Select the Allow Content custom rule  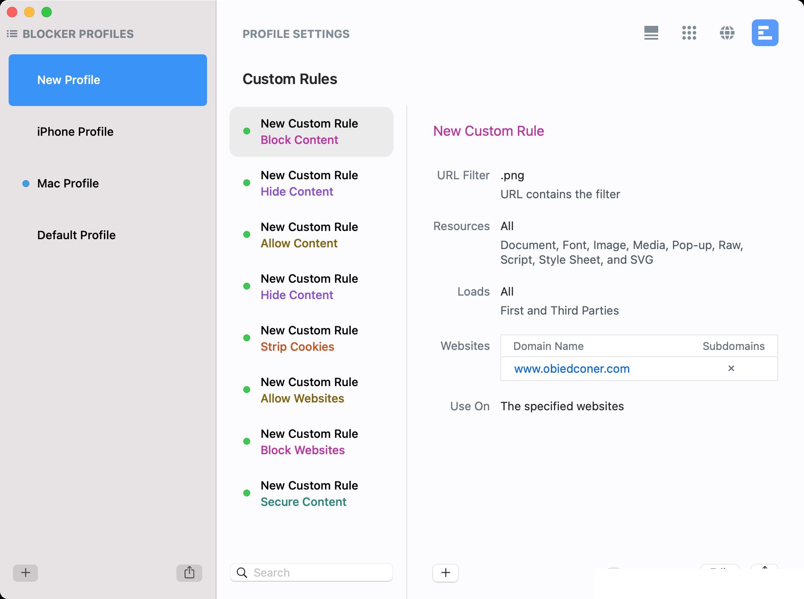click(311, 235)
